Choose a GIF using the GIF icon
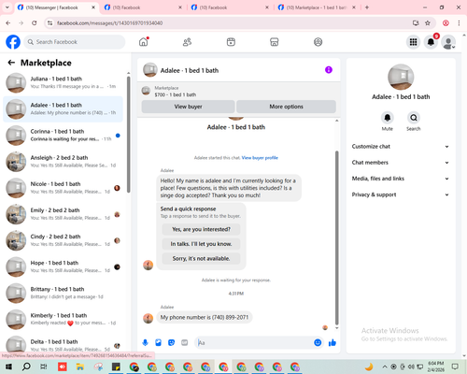The image size is (467, 374). point(185,343)
